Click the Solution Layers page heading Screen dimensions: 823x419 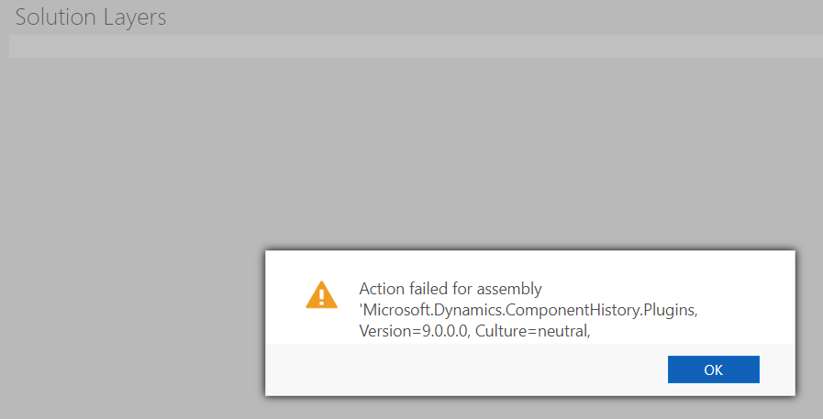pyautogui.click(x=91, y=17)
